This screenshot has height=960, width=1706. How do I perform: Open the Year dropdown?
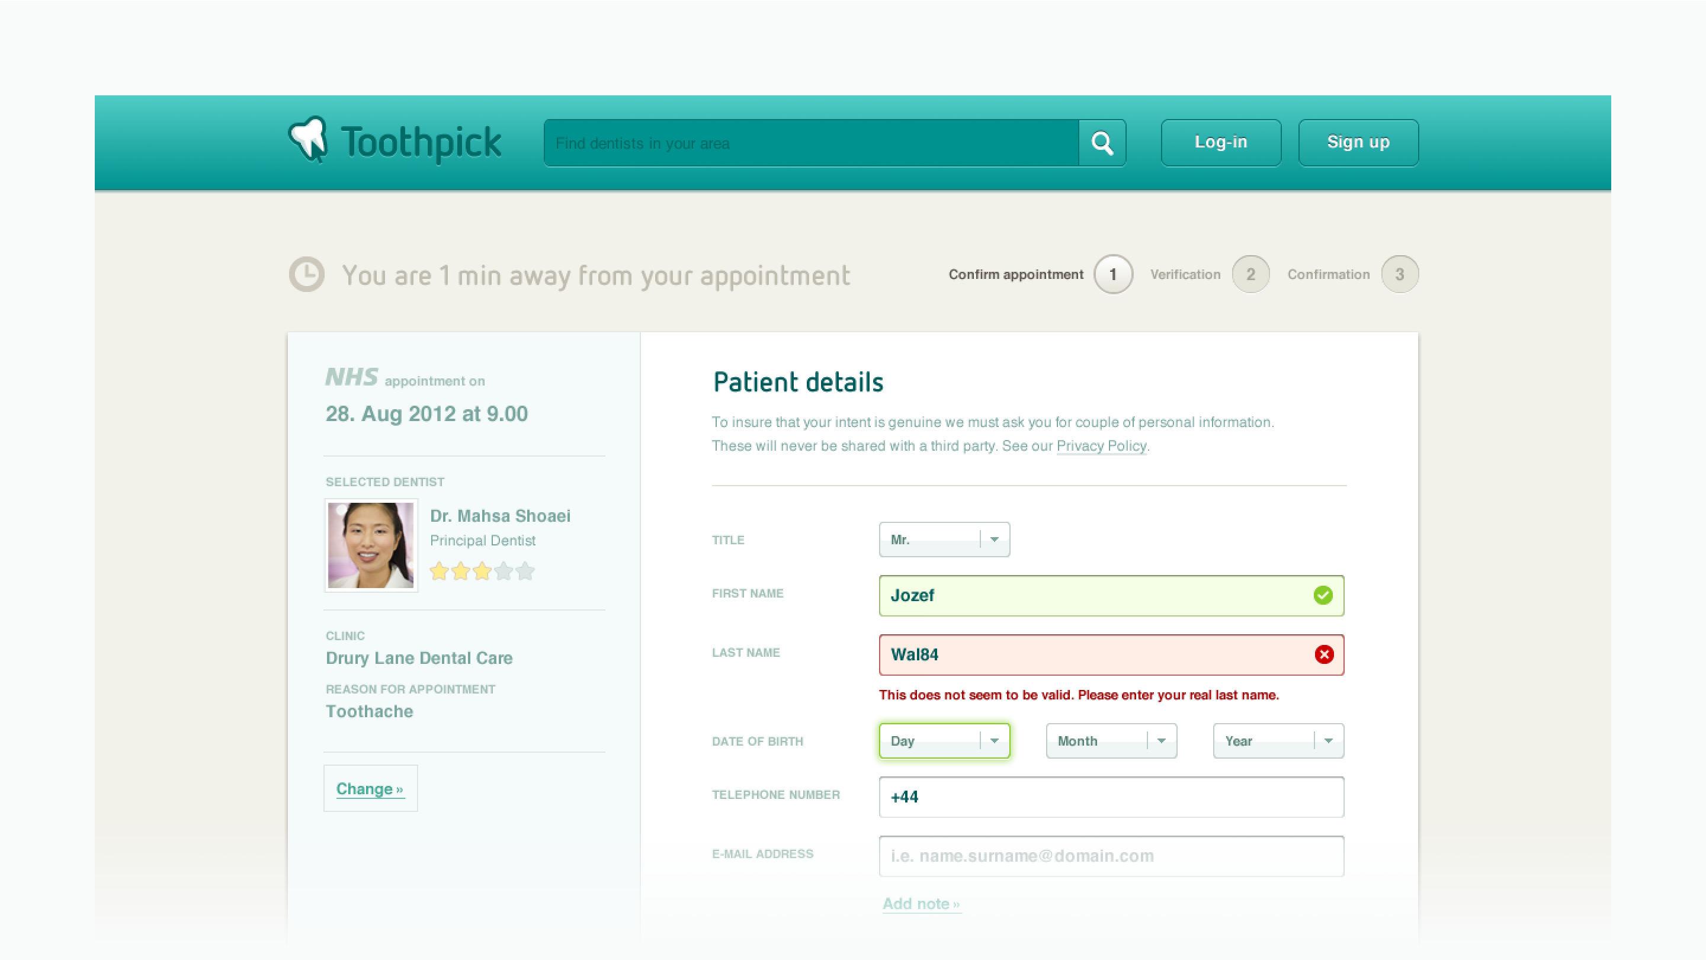(1278, 741)
